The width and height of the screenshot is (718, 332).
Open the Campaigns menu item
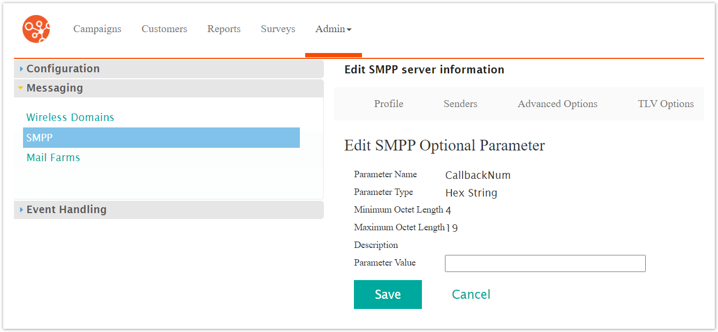(x=97, y=29)
